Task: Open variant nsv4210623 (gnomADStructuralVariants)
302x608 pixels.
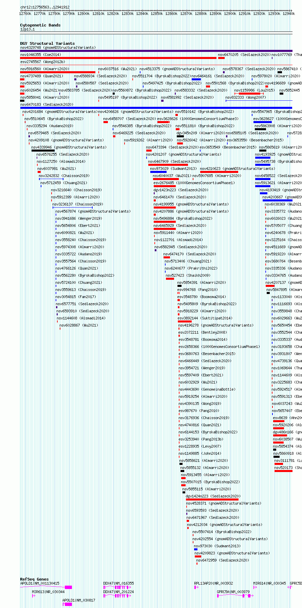Action: (x=238, y=169)
